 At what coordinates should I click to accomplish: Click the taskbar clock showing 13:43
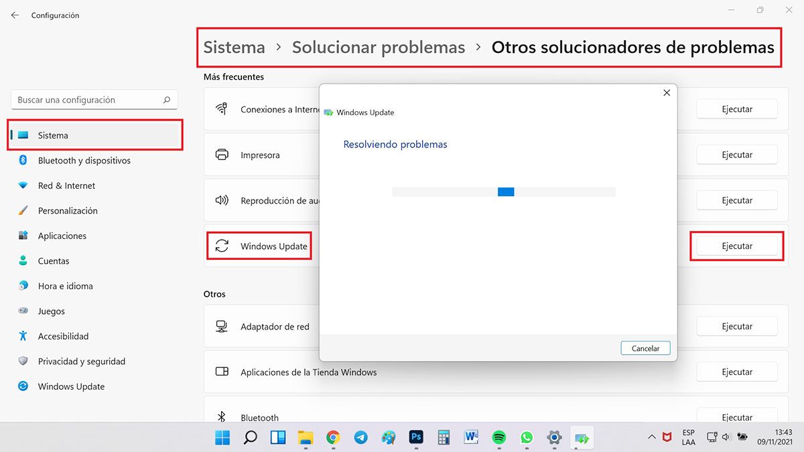pyautogui.click(x=775, y=437)
